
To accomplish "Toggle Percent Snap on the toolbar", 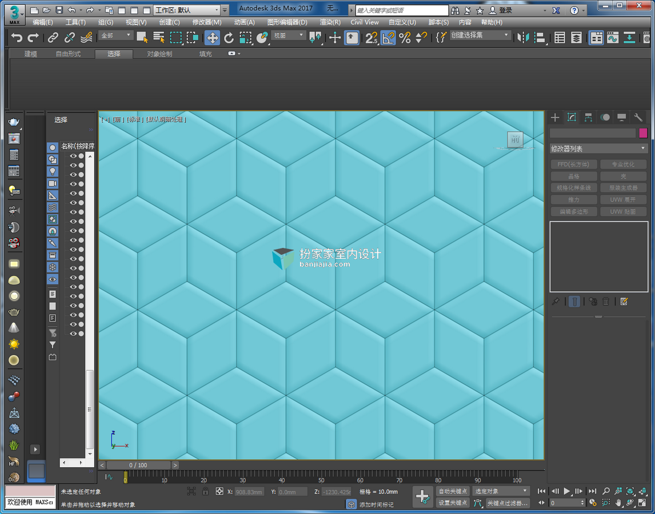I will coord(405,38).
